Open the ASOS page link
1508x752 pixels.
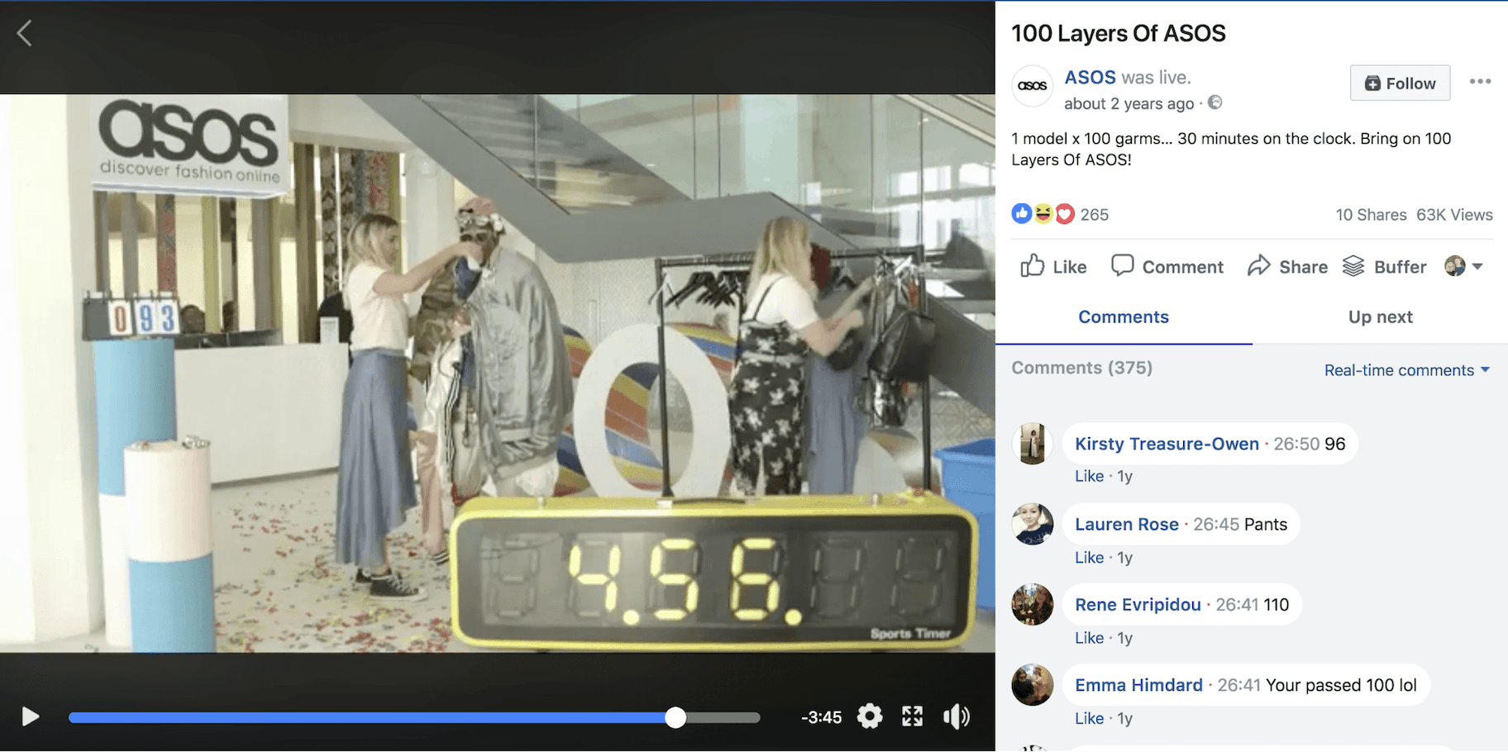coord(1089,77)
